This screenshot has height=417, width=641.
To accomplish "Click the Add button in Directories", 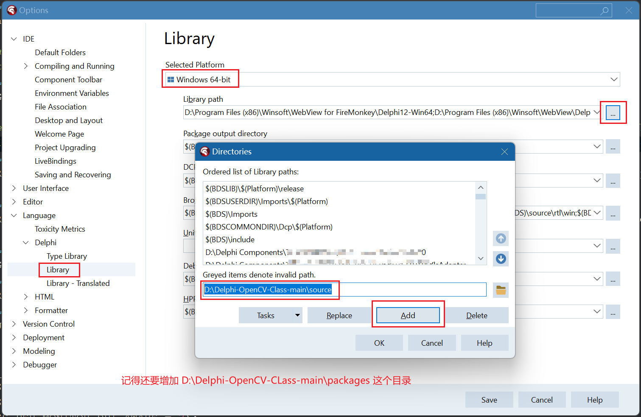I will click(408, 315).
